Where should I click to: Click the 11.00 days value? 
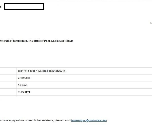(24, 92)
